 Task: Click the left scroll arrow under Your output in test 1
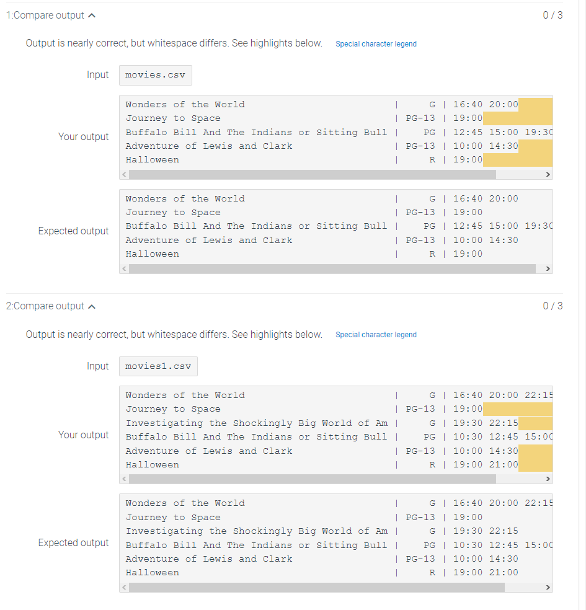(x=123, y=174)
